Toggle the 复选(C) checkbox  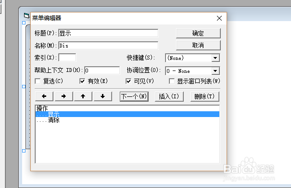click(38, 81)
